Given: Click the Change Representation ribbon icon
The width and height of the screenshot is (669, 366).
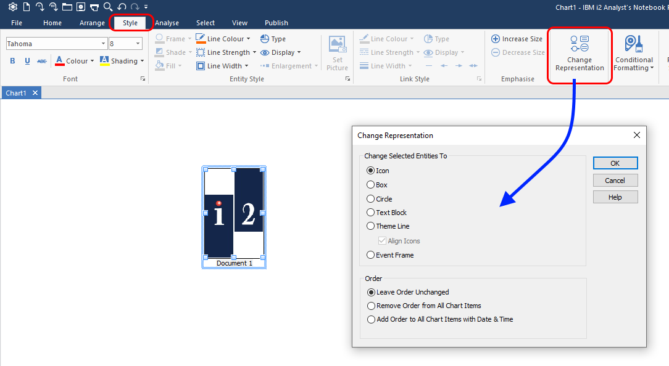Looking at the screenshot, I should pyautogui.click(x=579, y=45).
